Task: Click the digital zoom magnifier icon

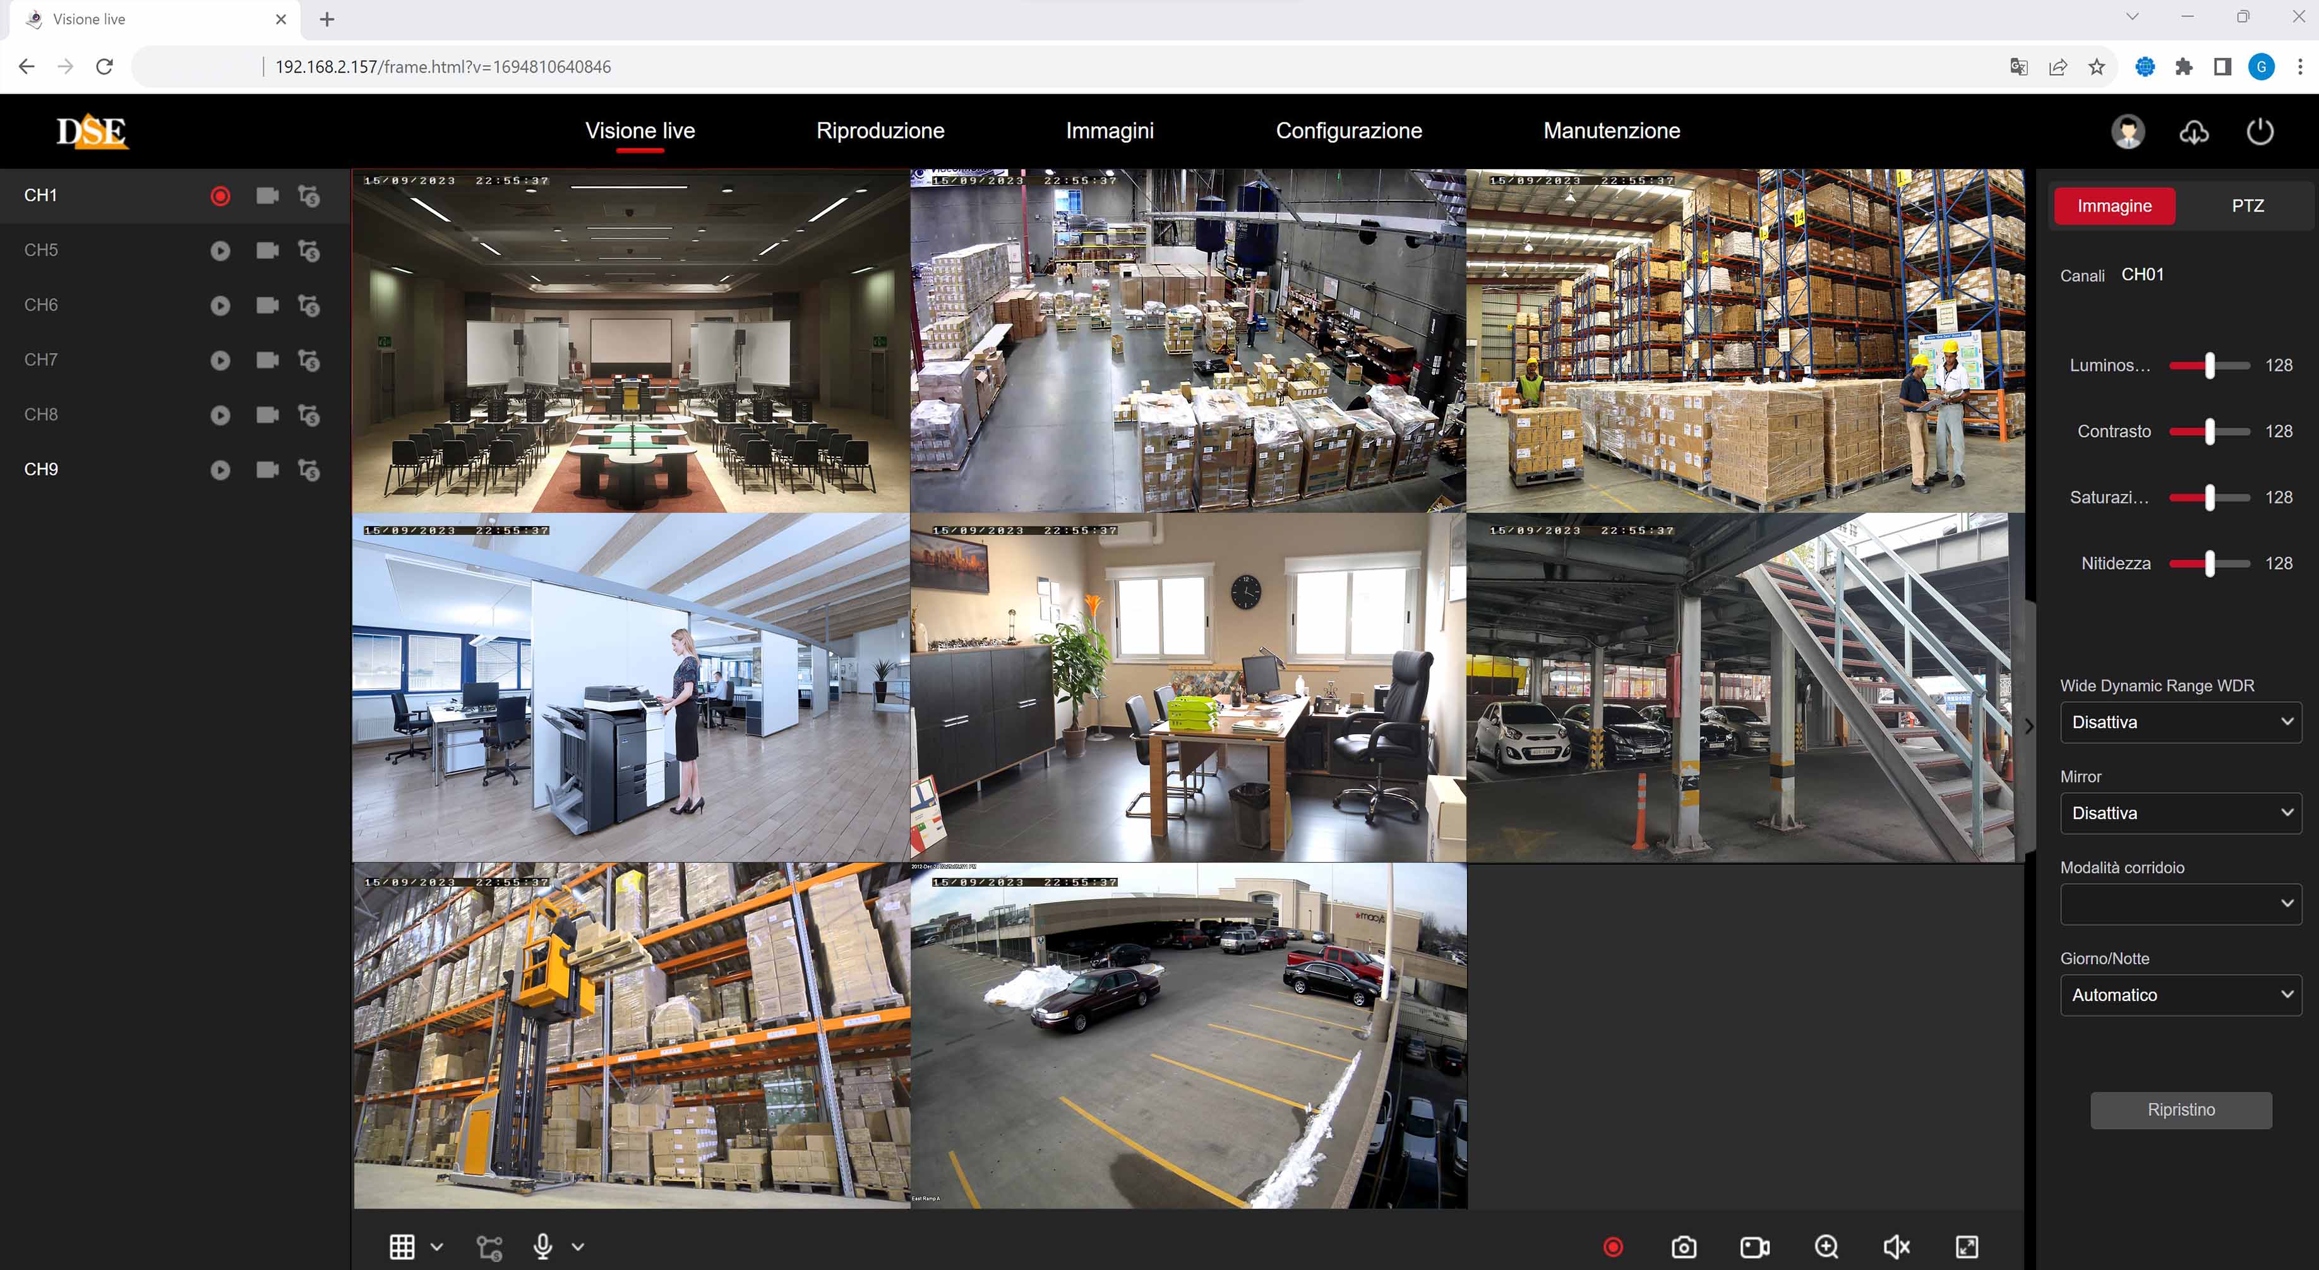Action: (x=1826, y=1247)
